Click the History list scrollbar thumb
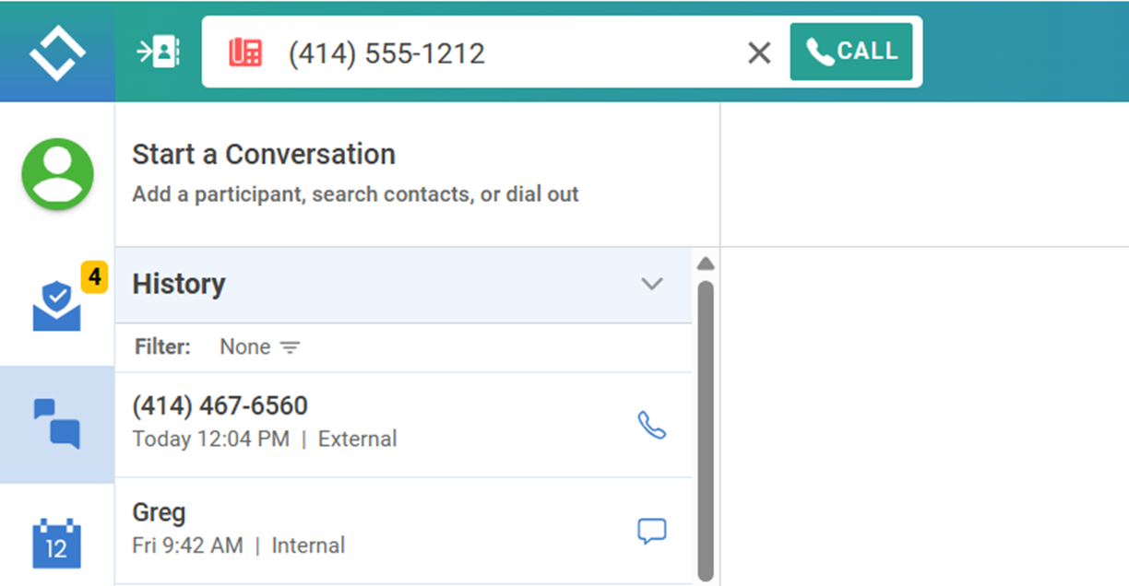Screen dimensions: 1129x586 (706, 424)
